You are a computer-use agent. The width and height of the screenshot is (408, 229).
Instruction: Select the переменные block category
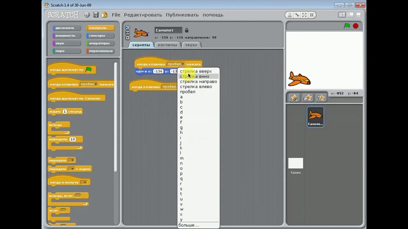click(x=100, y=51)
